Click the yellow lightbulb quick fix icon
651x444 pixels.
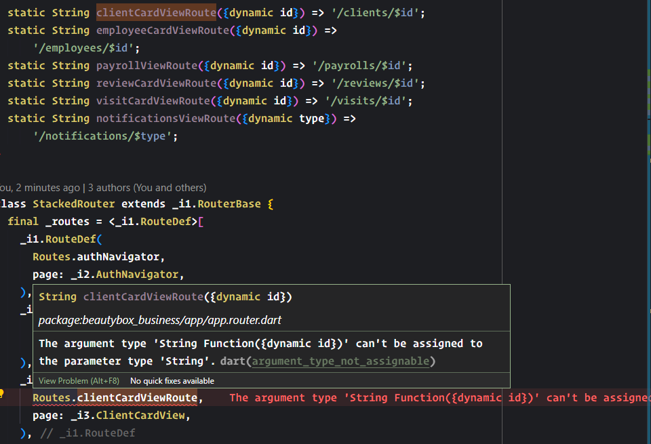click(x=3, y=392)
